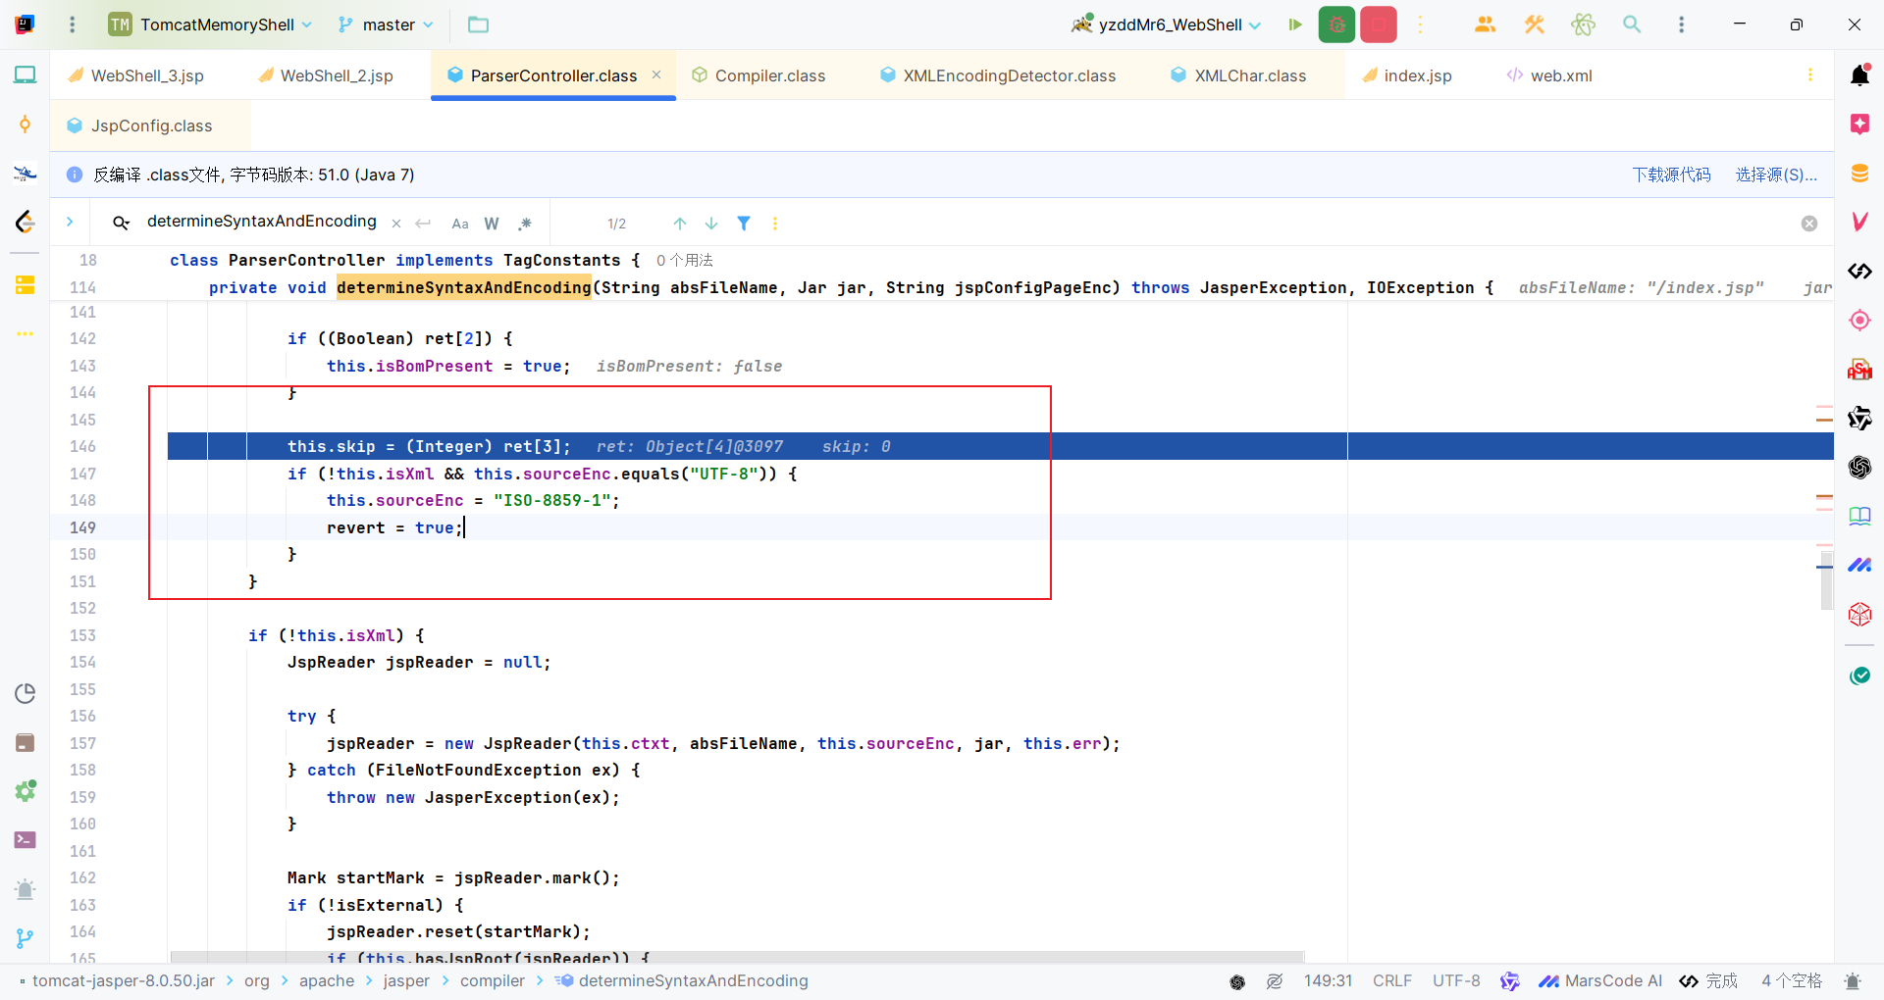Switch to the JspConfig.class tab
Image resolution: width=1884 pixels, height=1000 pixels.
coord(140,125)
